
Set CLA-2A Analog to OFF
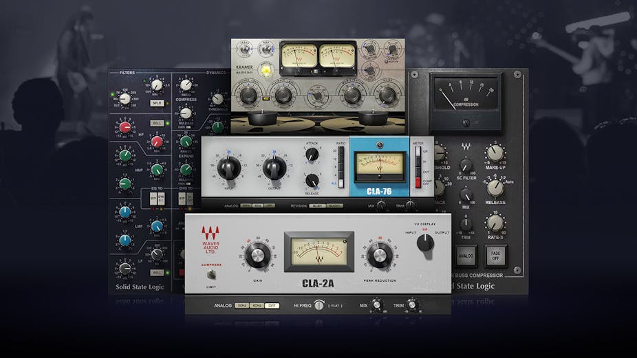[272, 305]
